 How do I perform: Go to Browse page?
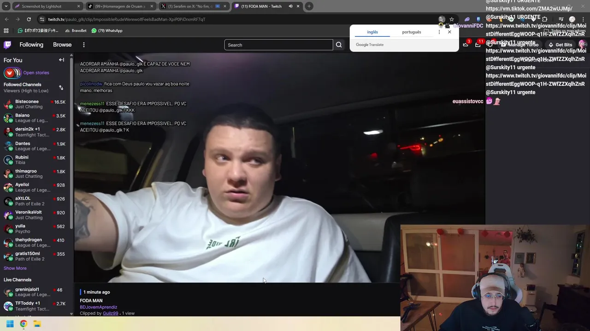coord(62,45)
